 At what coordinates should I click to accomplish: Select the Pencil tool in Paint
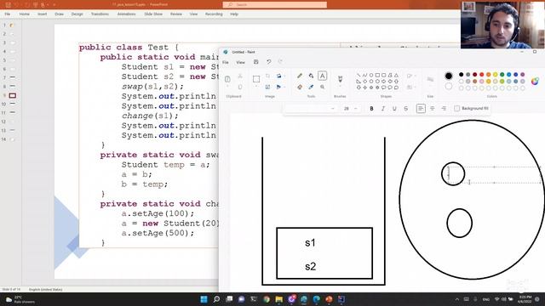click(x=300, y=76)
